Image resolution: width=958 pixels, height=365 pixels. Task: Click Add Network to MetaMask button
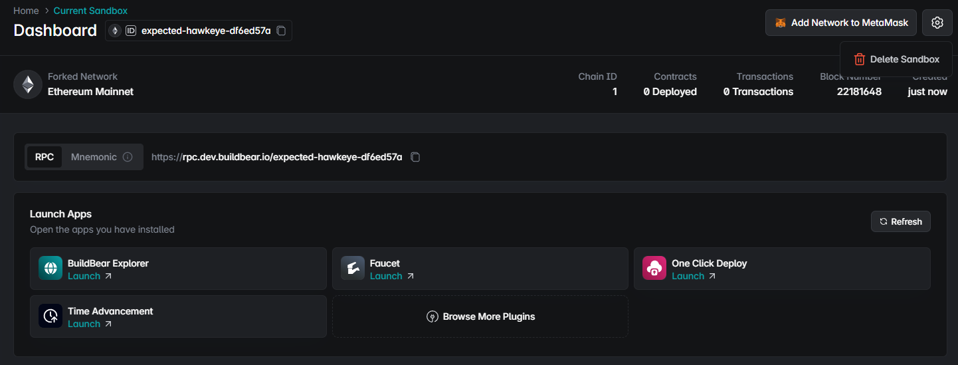click(x=841, y=23)
